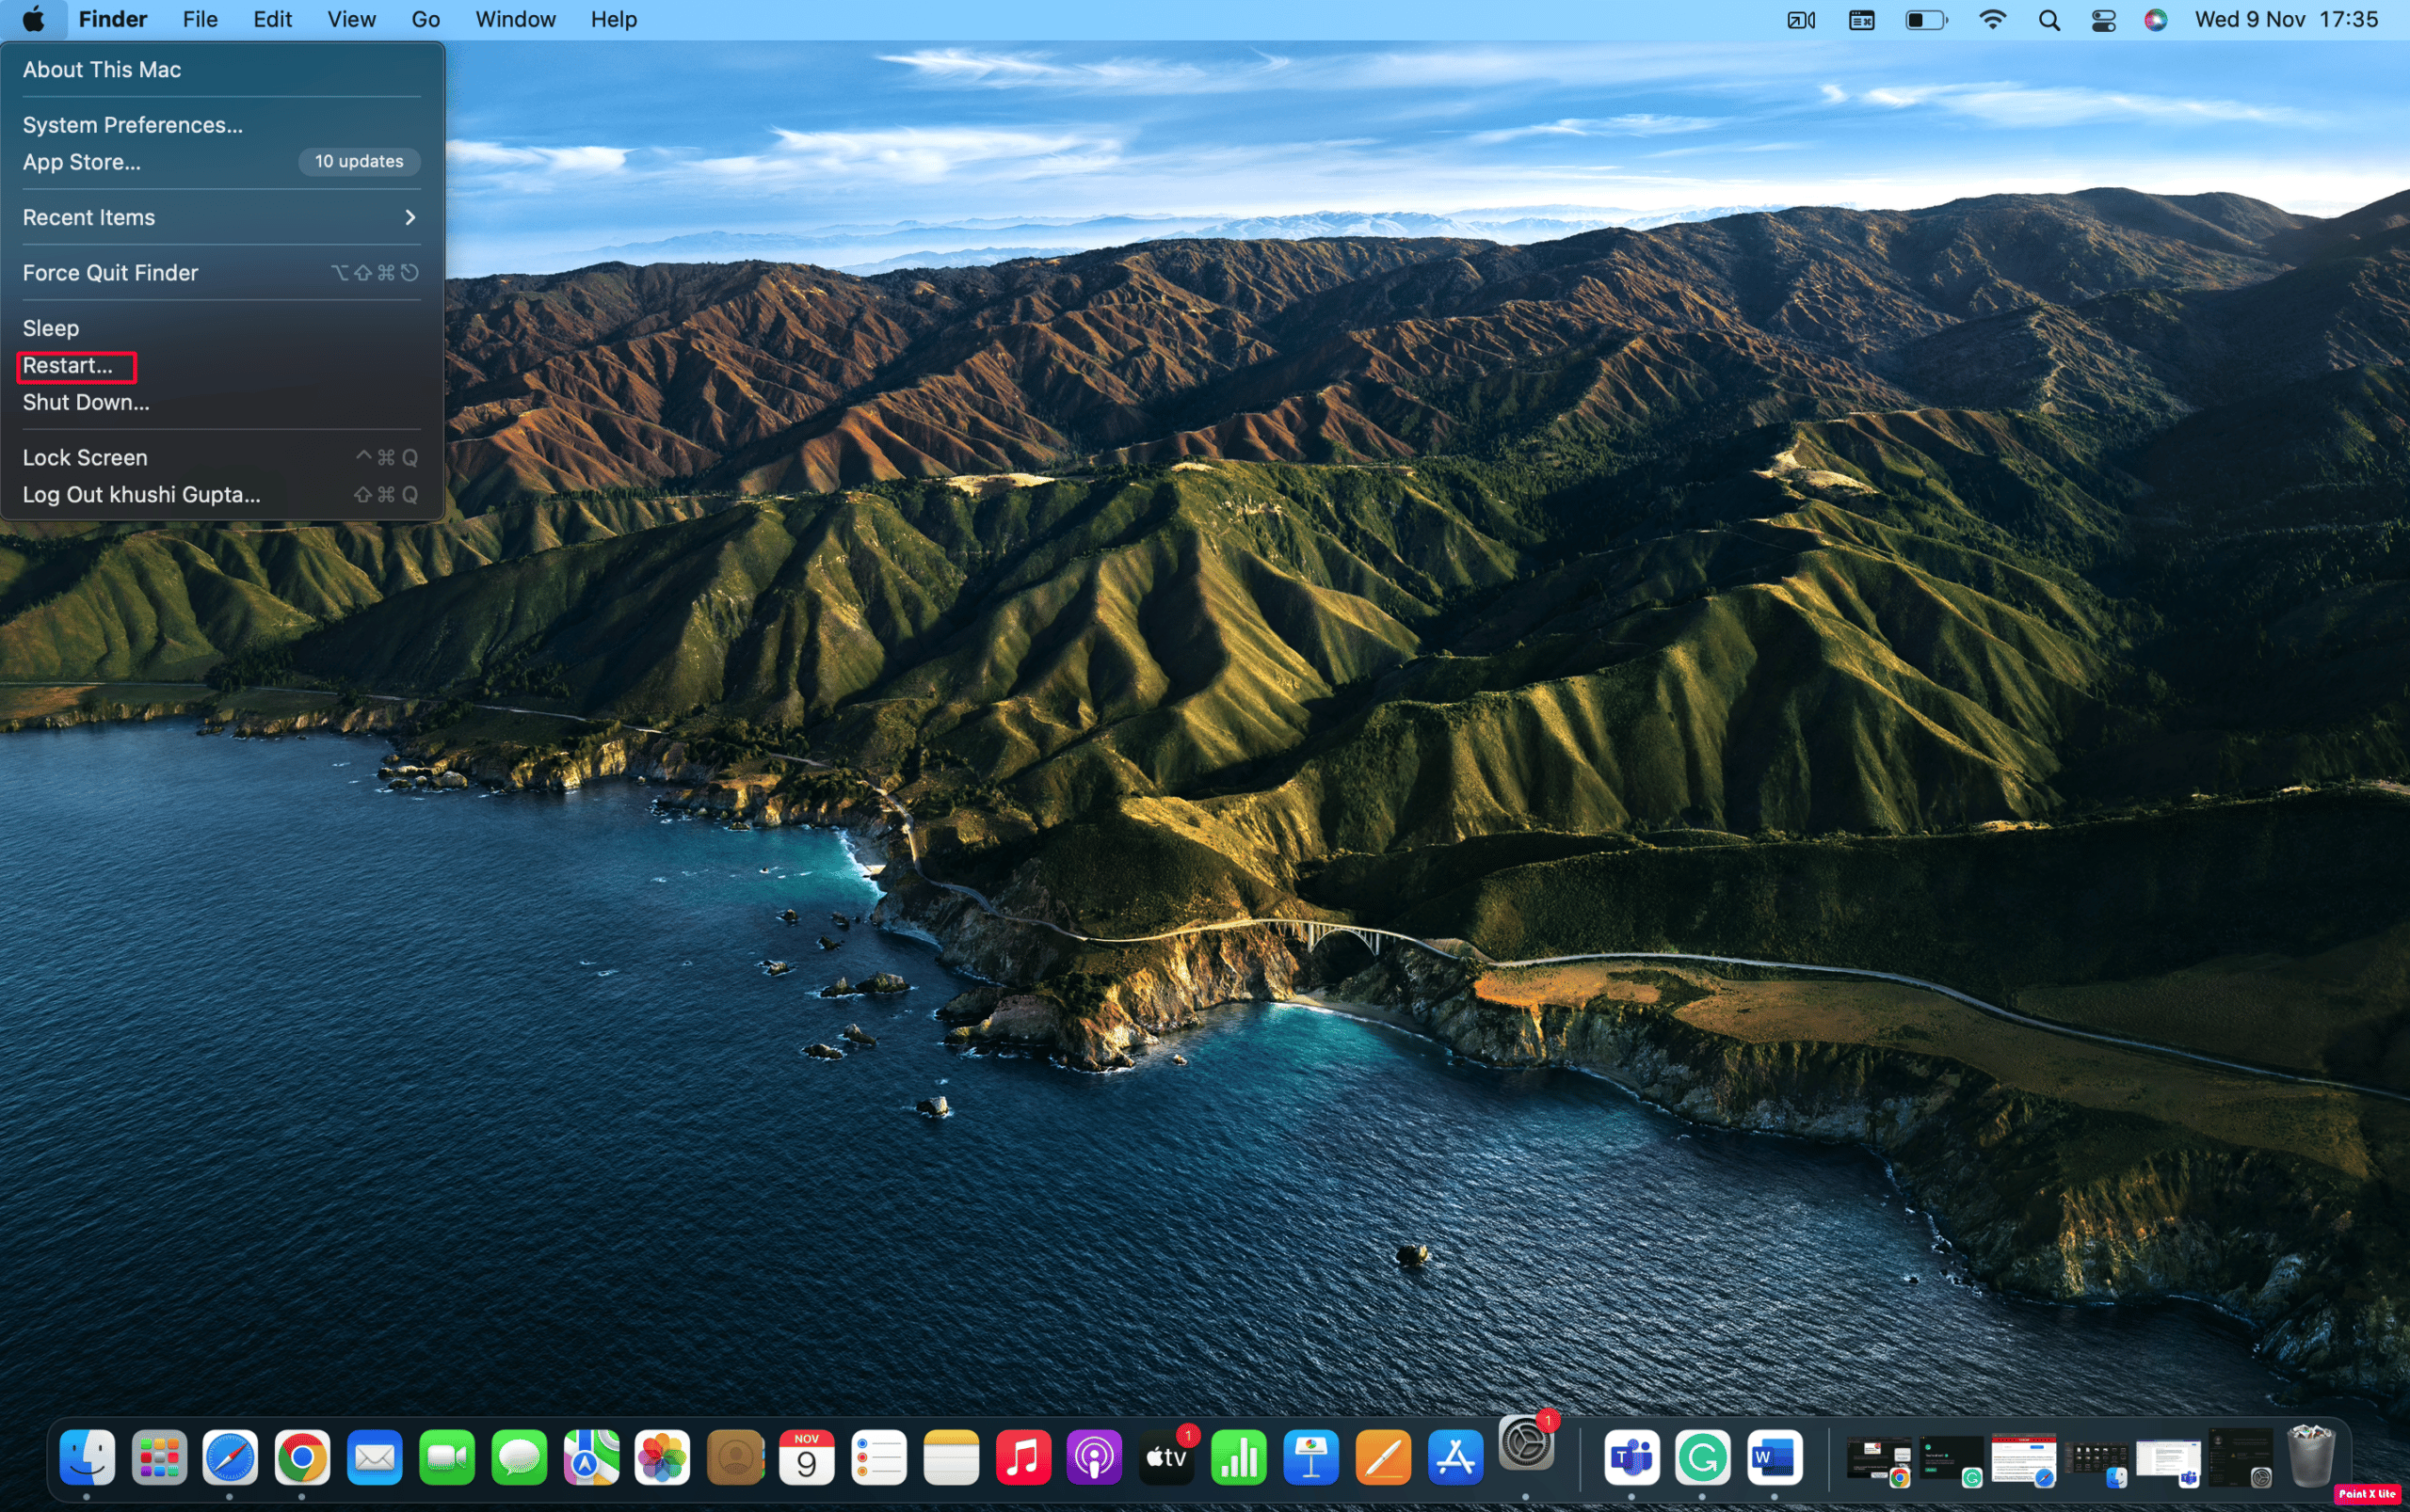Click the Restart option in Apple menu
Viewport: 2410px width, 1512px height.
coord(70,364)
